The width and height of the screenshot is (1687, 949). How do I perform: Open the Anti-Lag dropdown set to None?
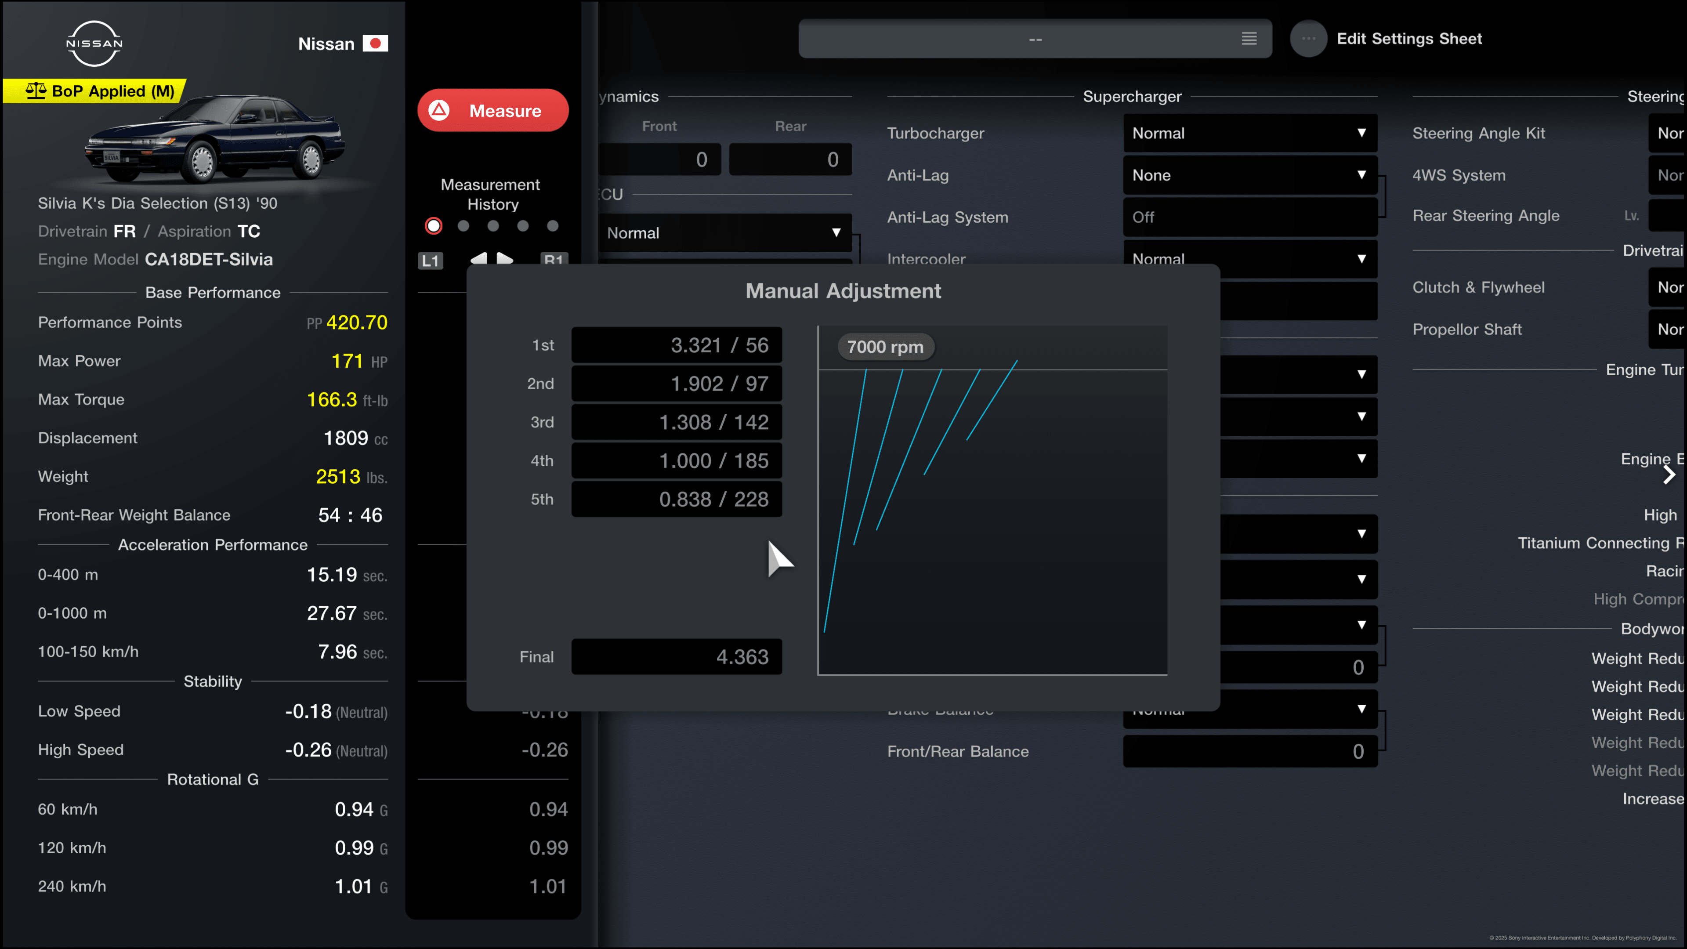click(1250, 175)
